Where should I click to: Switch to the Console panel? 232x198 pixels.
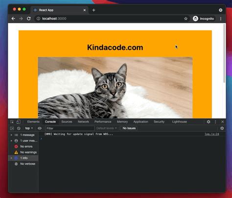coord(50,122)
